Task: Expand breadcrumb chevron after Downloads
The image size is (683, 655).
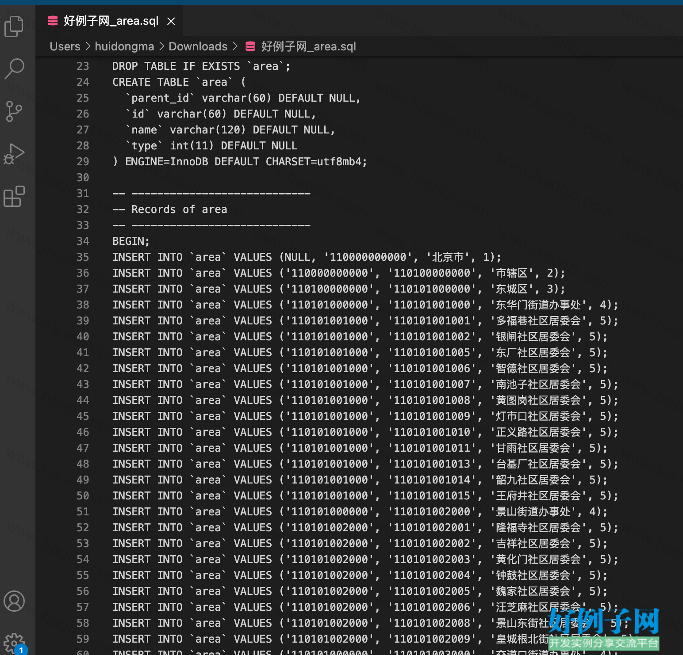Action: point(235,46)
